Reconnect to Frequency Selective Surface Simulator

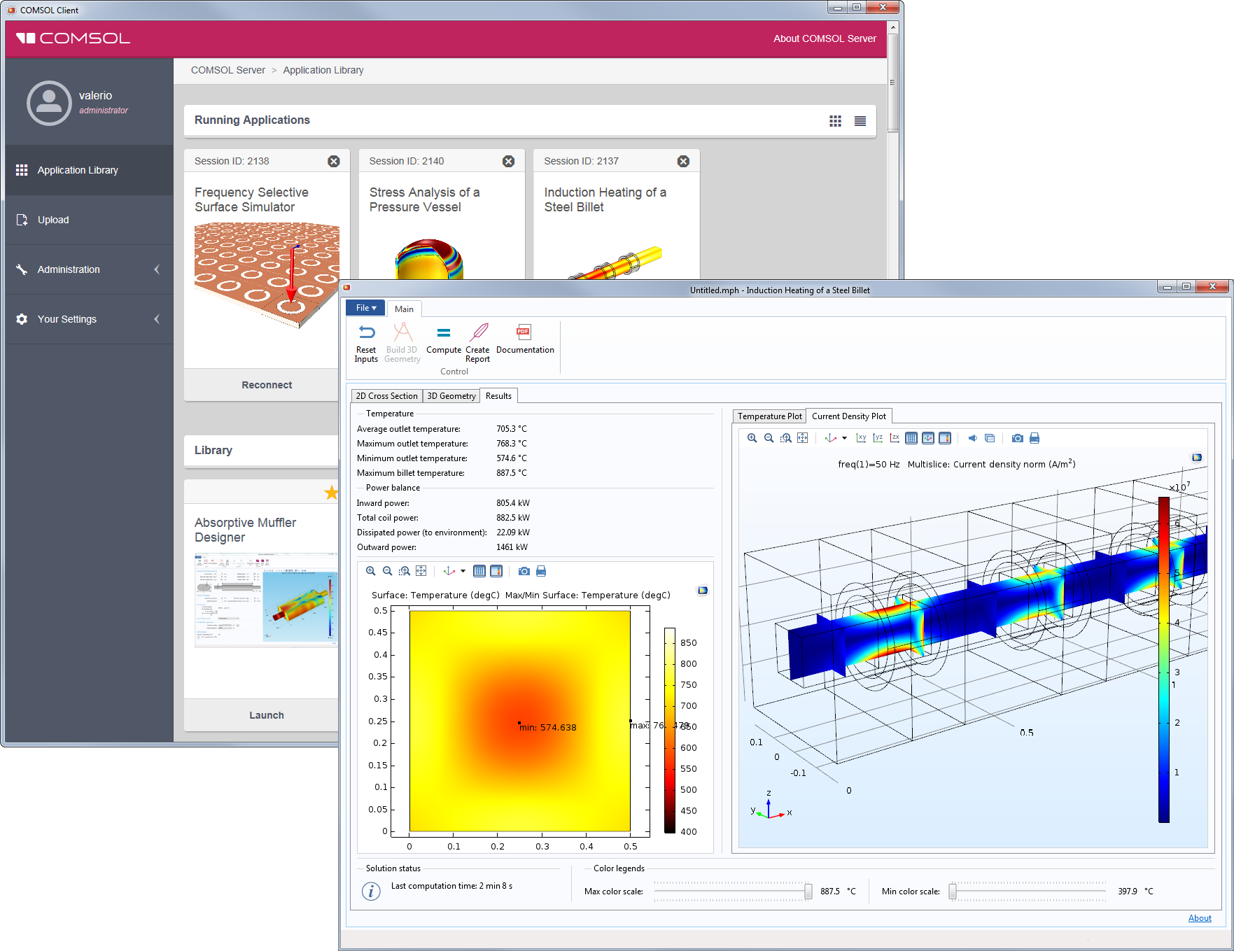point(267,385)
